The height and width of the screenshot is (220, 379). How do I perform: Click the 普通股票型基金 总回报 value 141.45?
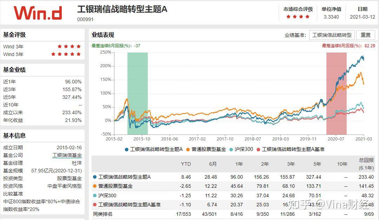[x=366, y=186]
